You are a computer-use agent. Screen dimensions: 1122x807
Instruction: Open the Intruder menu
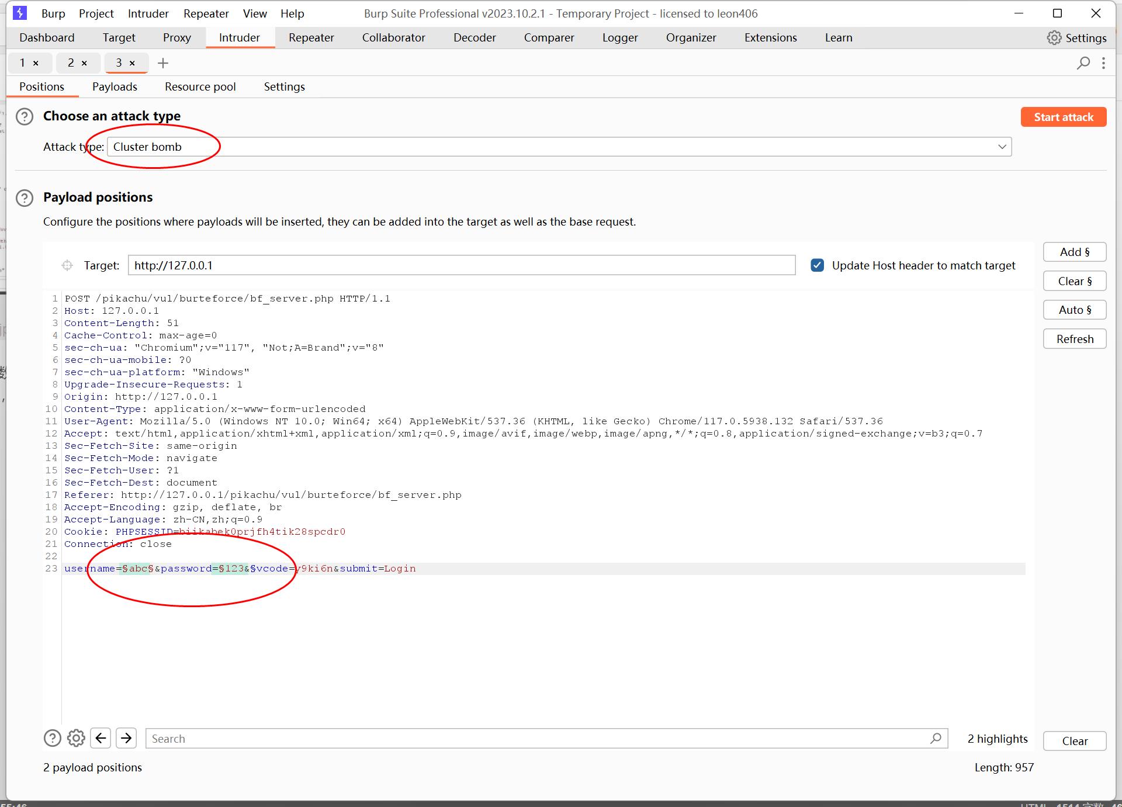point(148,13)
